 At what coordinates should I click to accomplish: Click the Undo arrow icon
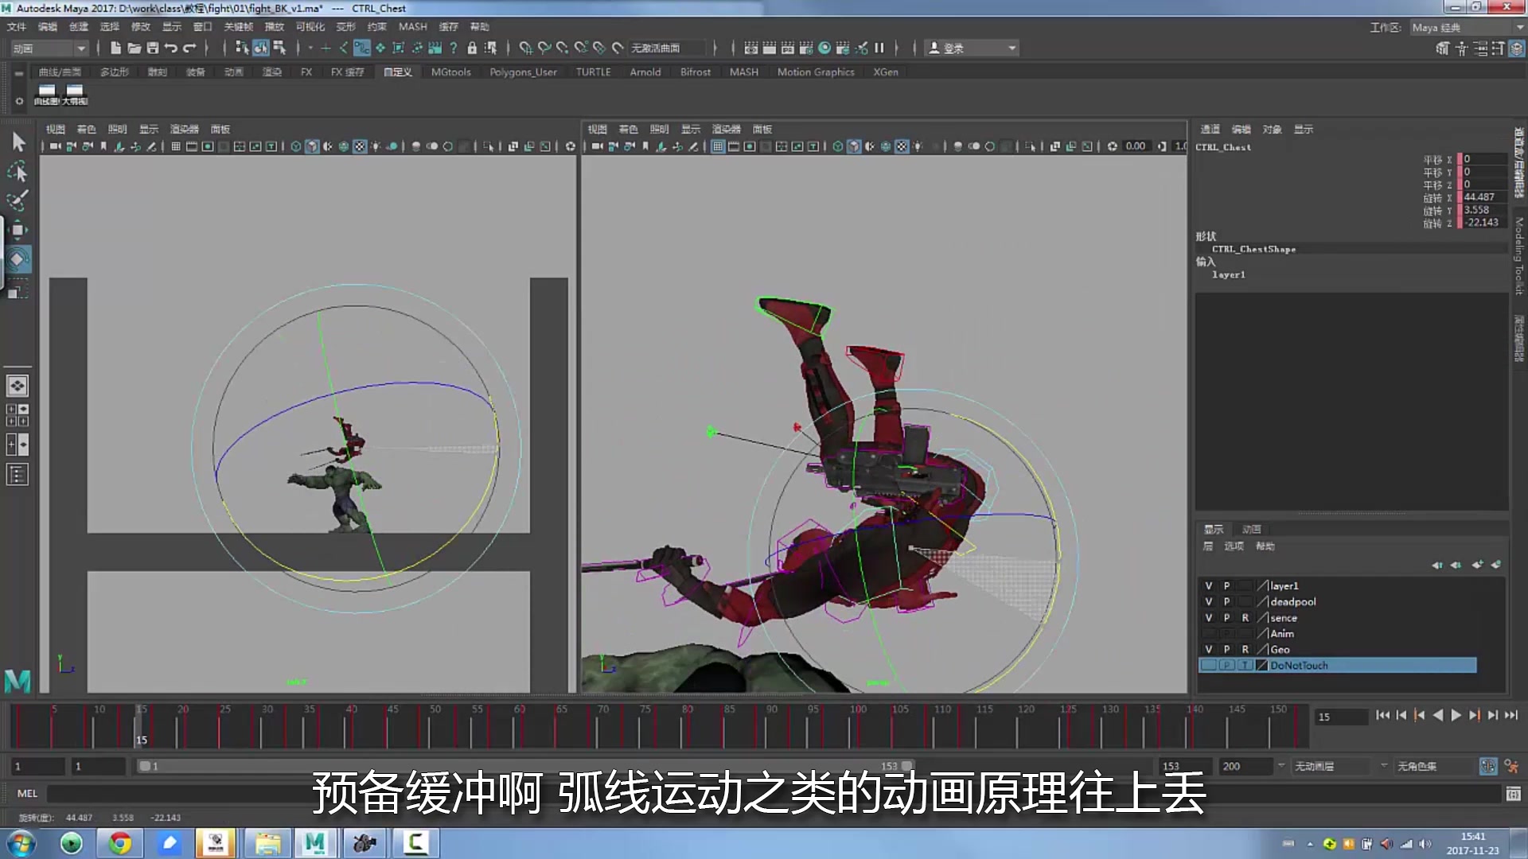coord(171,49)
